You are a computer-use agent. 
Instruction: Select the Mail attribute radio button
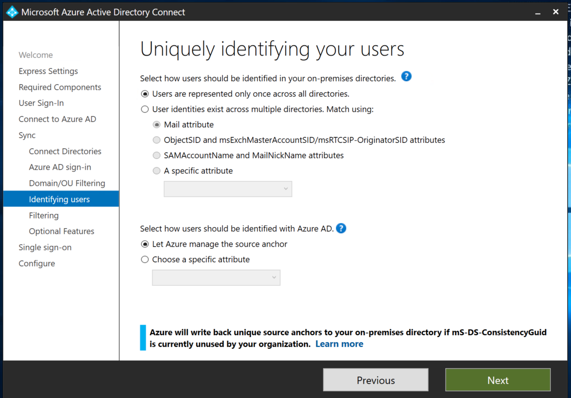[157, 125]
